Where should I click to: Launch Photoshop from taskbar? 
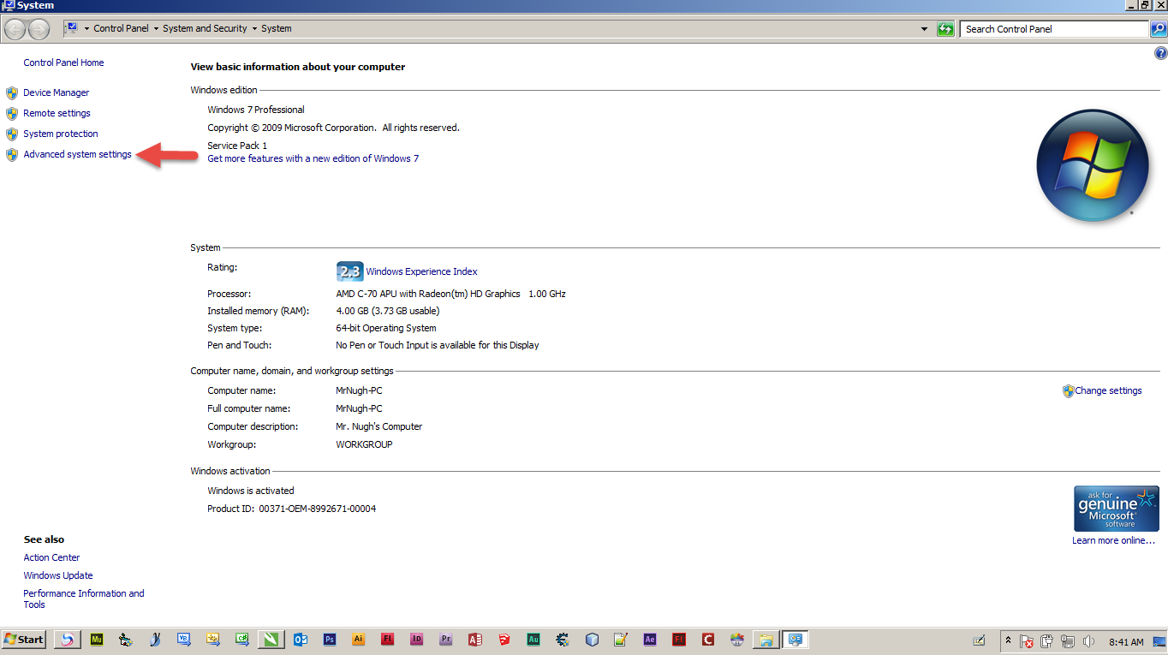point(330,640)
